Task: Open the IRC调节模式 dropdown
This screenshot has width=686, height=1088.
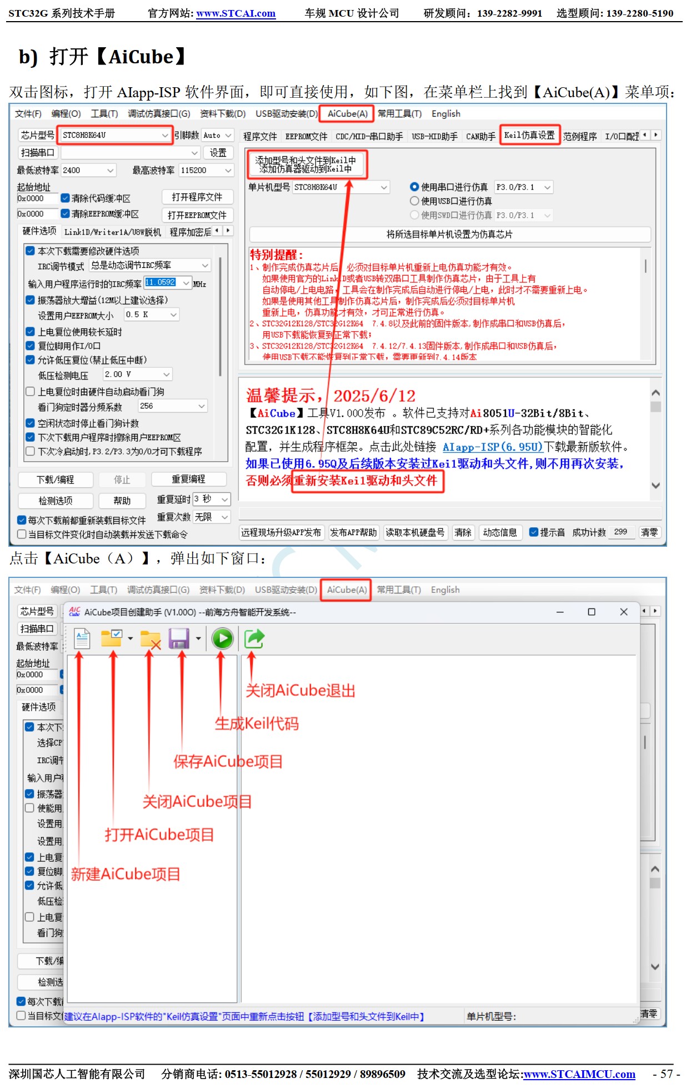Action: click(x=150, y=266)
